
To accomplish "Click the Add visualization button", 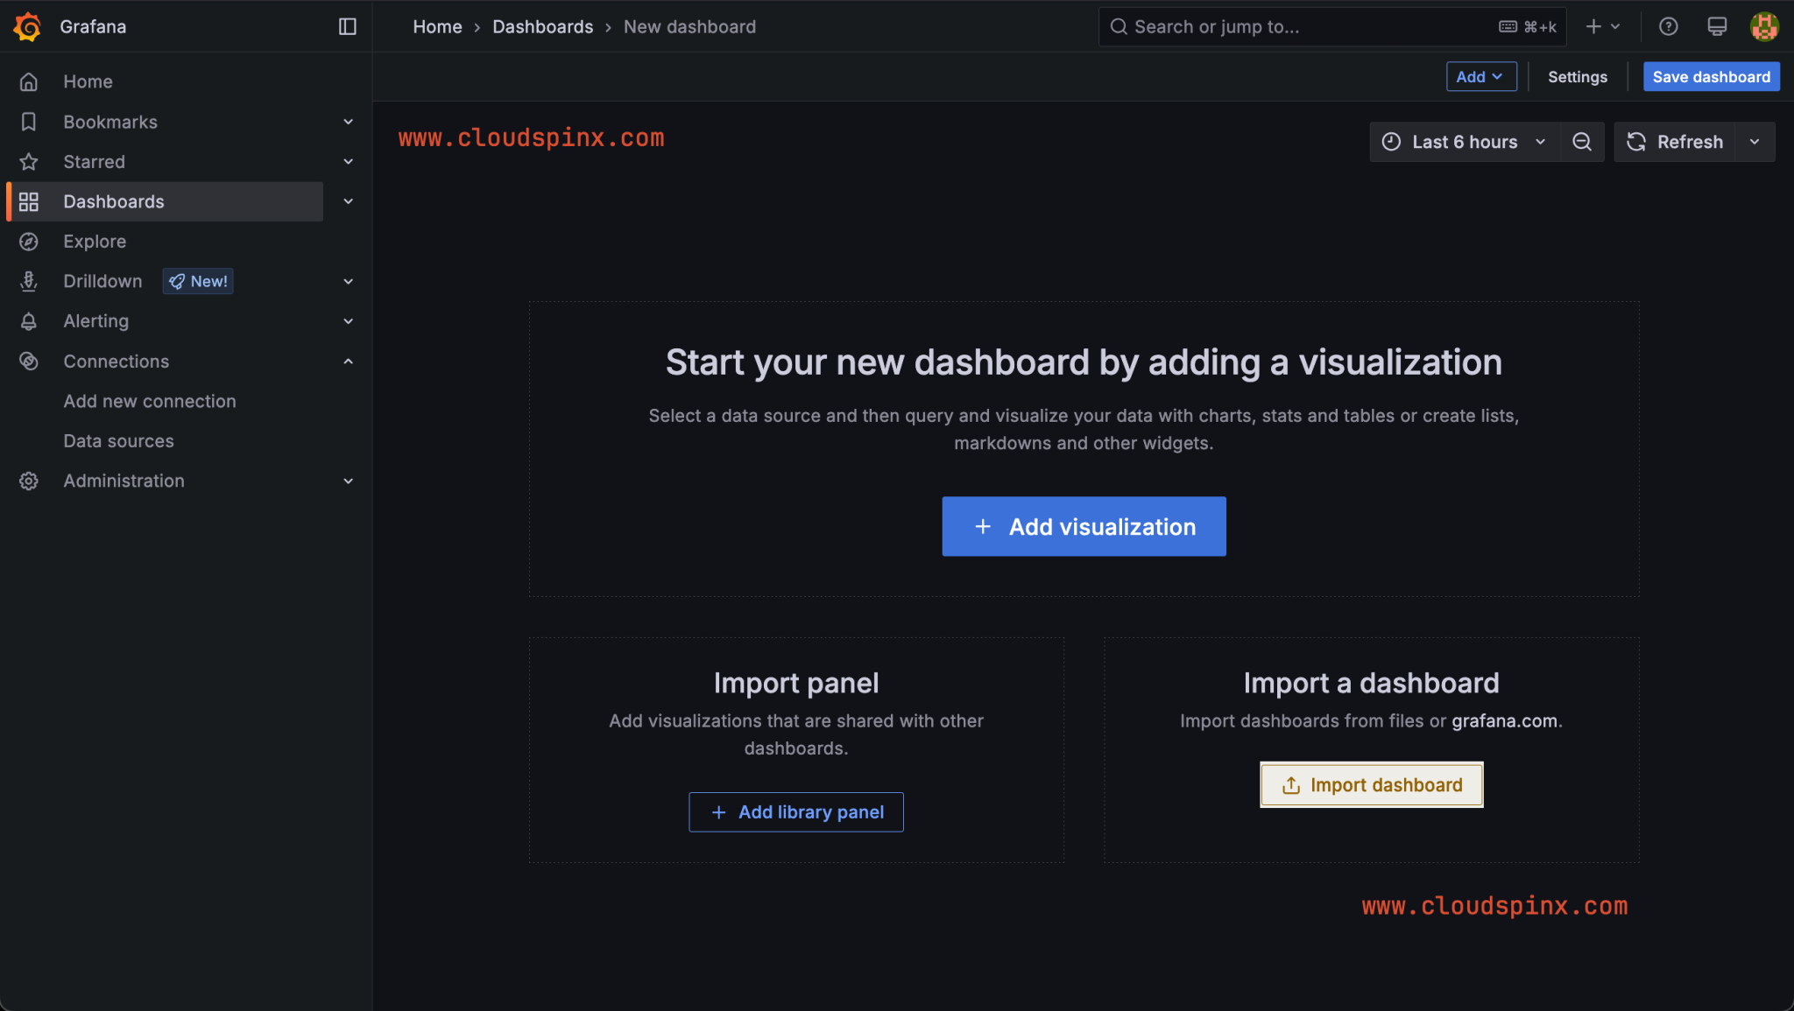I will (x=1083, y=526).
